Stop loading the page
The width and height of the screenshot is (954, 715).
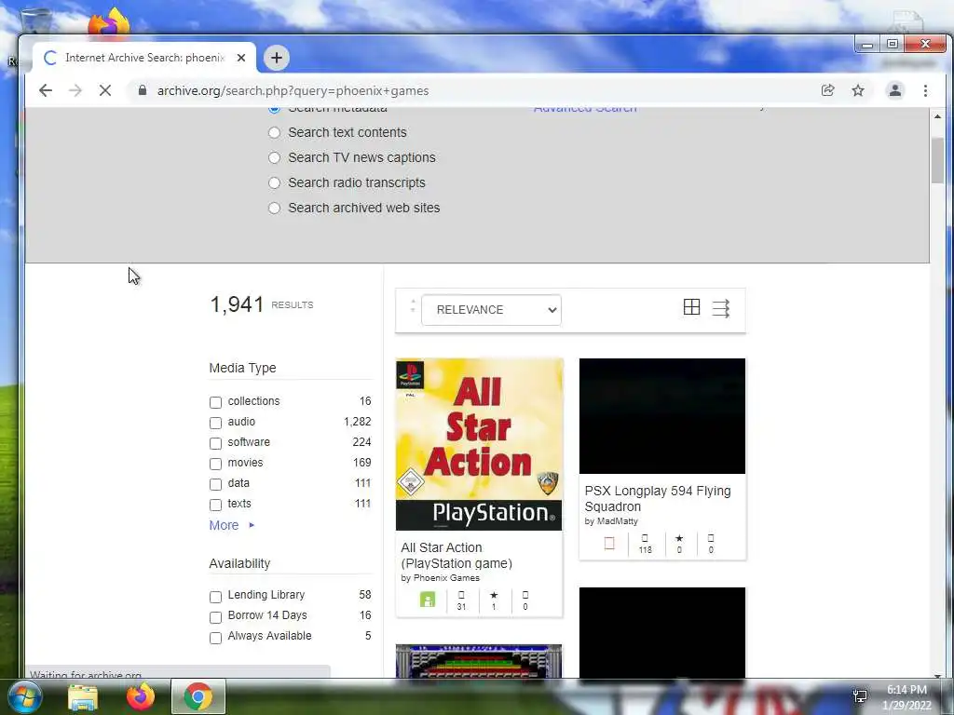[104, 90]
